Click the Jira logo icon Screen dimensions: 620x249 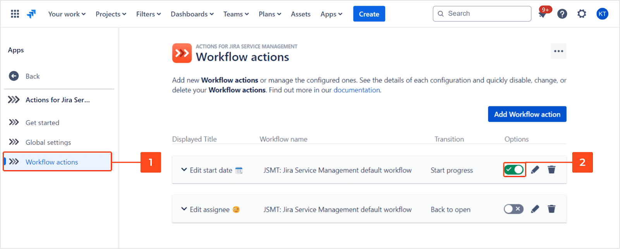coord(31,14)
